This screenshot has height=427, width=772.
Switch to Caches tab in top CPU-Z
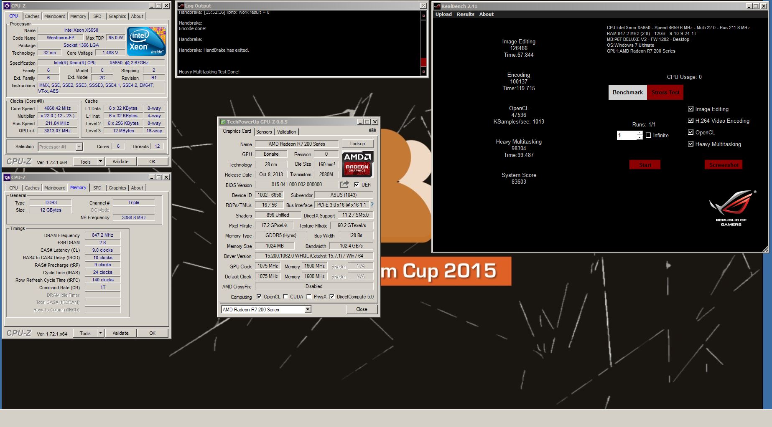(32, 16)
